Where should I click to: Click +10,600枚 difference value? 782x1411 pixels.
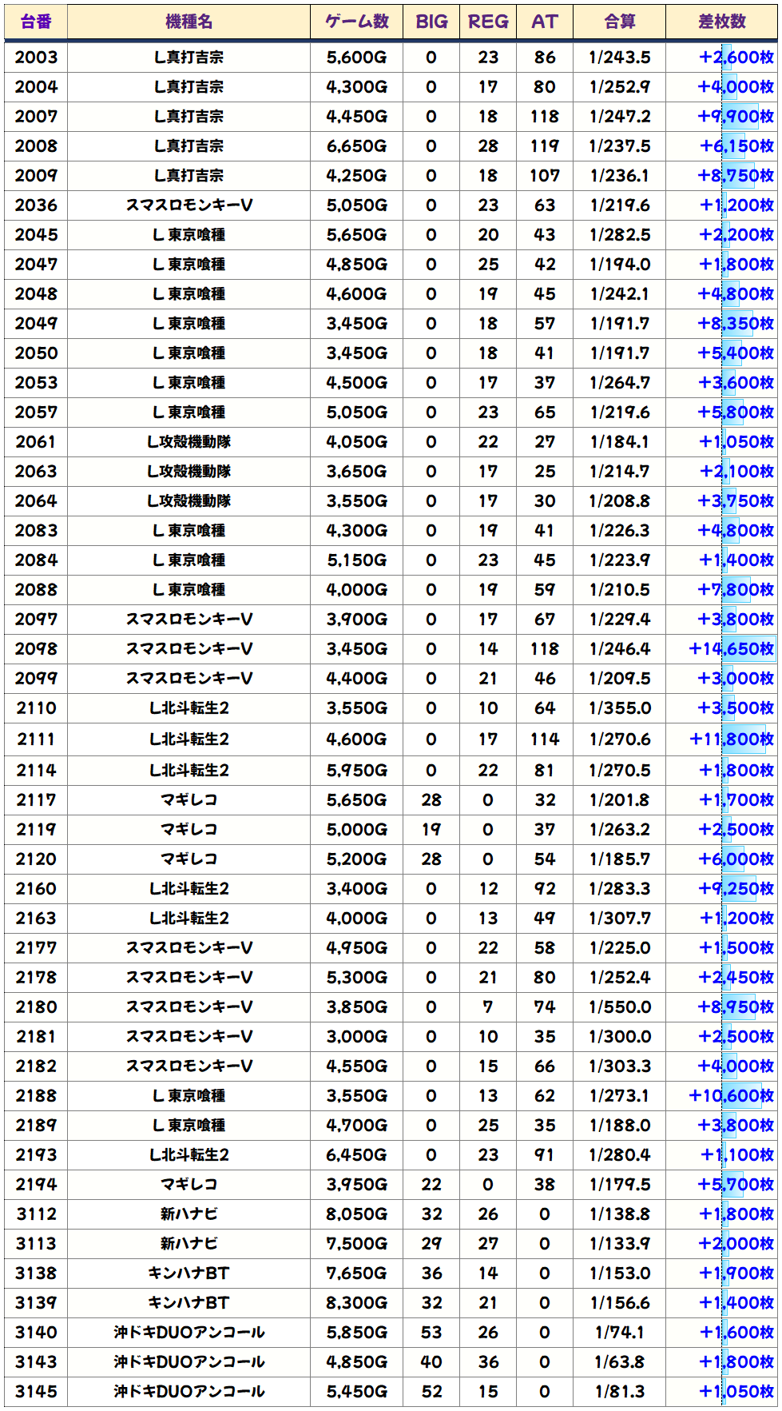[x=732, y=1096]
